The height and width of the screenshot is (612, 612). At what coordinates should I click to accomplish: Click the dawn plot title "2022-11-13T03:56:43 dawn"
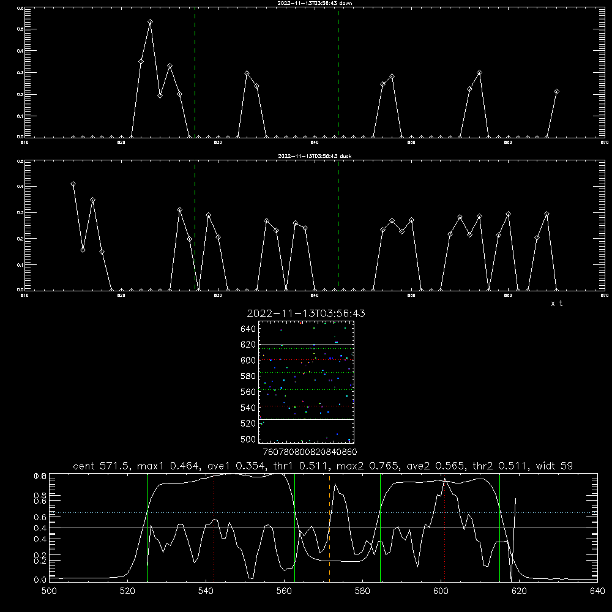315,3
